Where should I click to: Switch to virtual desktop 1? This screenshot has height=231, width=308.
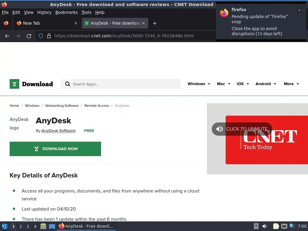click(x=13, y=226)
